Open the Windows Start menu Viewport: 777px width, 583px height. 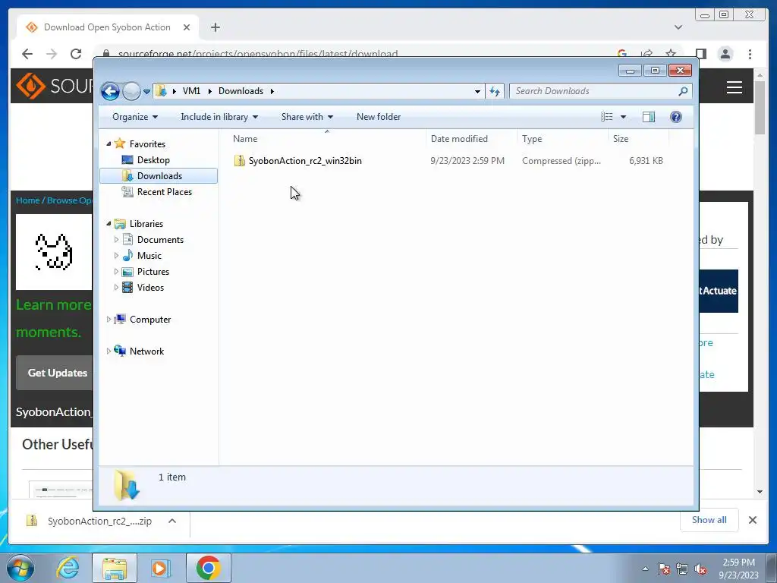point(20,568)
